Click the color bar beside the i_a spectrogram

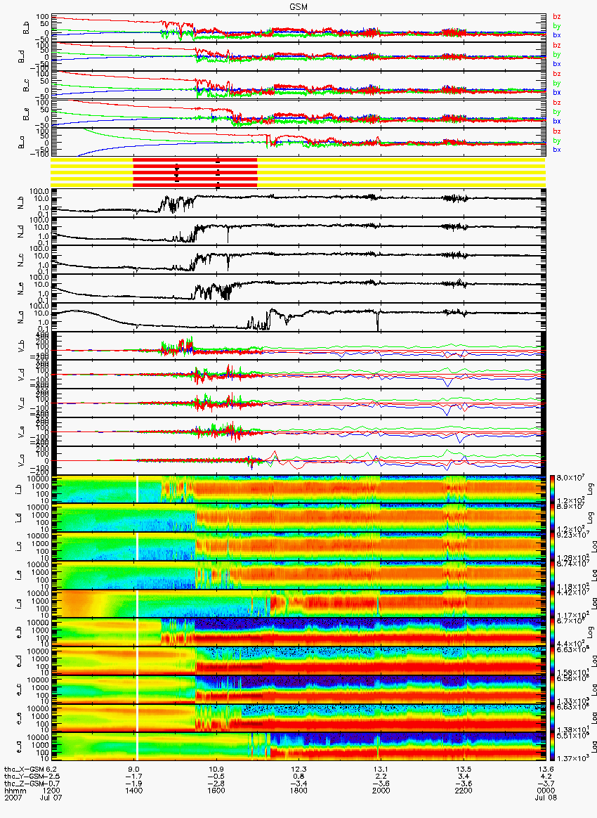pyautogui.click(x=552, y=604)
